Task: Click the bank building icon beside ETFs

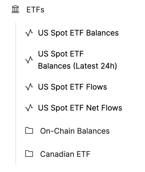Action: 15,9
